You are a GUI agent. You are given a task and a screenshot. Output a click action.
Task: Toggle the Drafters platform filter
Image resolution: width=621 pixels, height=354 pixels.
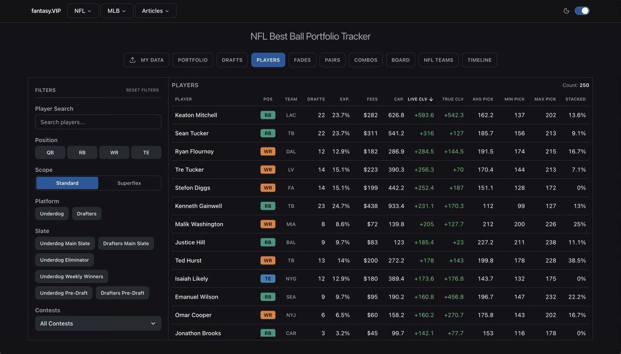pos(87,214)
